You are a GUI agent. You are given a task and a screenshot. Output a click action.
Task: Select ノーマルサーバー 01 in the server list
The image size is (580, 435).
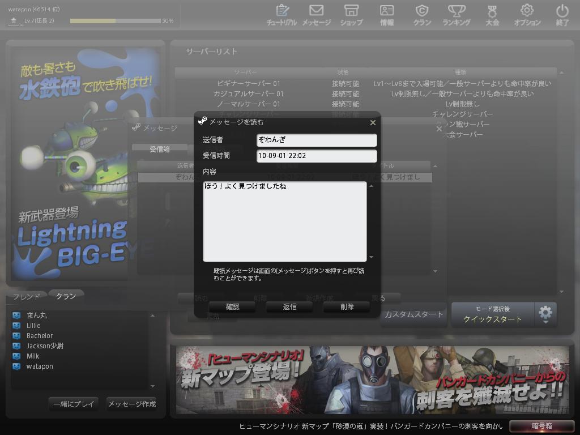pos(366,104)
